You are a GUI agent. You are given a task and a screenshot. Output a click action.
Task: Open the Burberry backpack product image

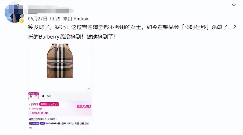[60, 61]
